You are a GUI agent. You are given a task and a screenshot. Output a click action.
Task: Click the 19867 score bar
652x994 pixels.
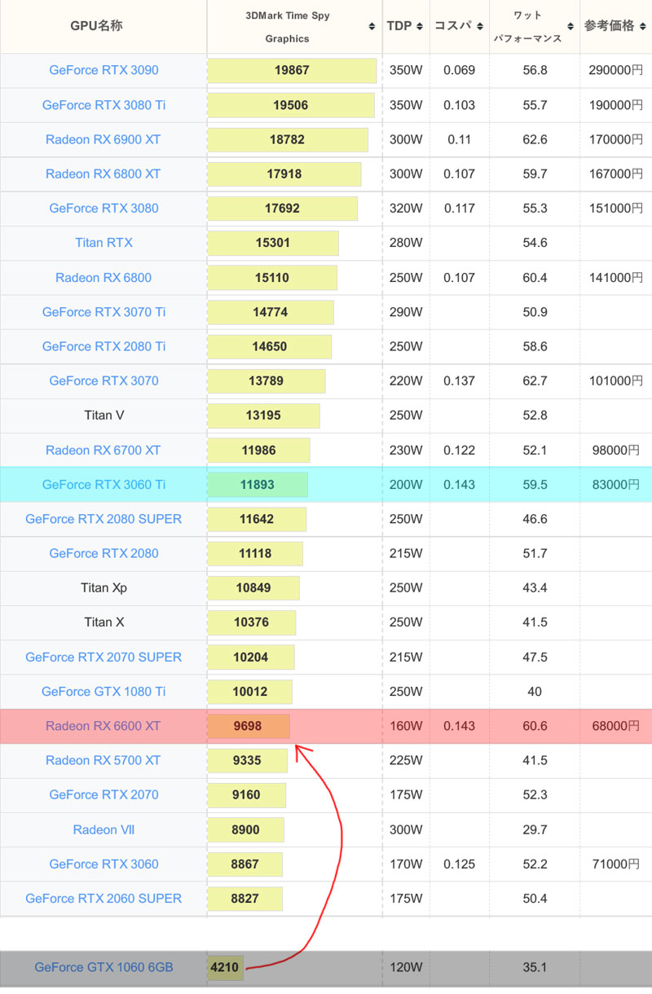pyautogui.click(x=292, y=70)
